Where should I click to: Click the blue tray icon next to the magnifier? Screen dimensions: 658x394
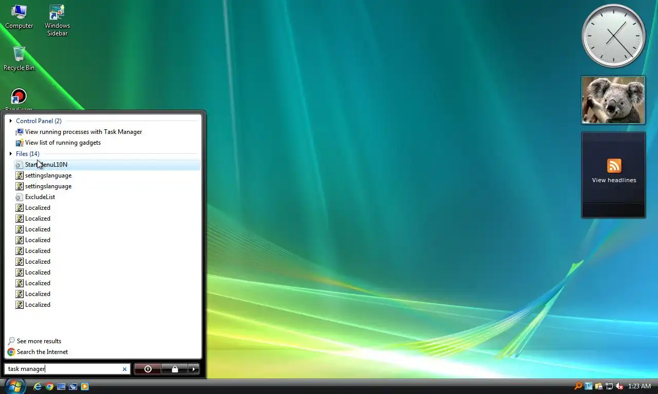[589, 386]
